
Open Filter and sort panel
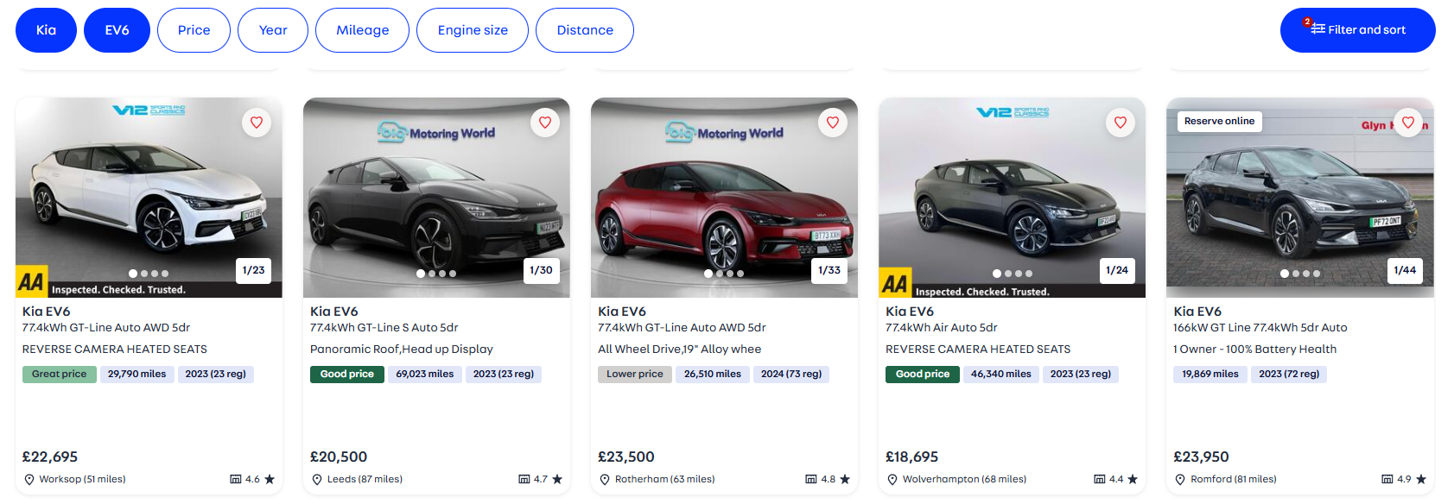point(1357,30)
